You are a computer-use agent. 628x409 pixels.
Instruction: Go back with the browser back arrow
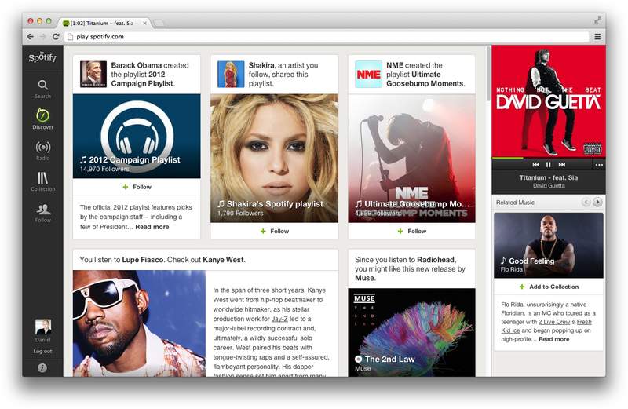31,36
